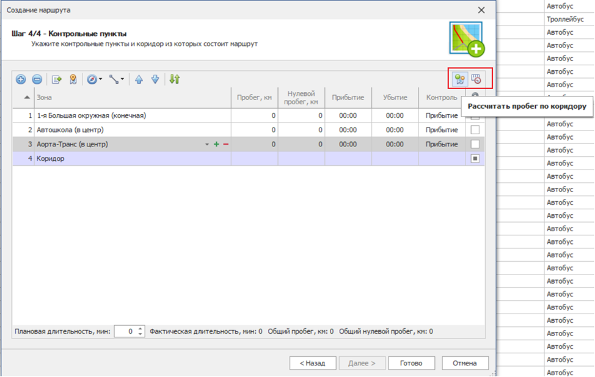Screen dimensions: 595x377
Task: Open the compass icon dropdown arrow
Action: click(101, 79)
